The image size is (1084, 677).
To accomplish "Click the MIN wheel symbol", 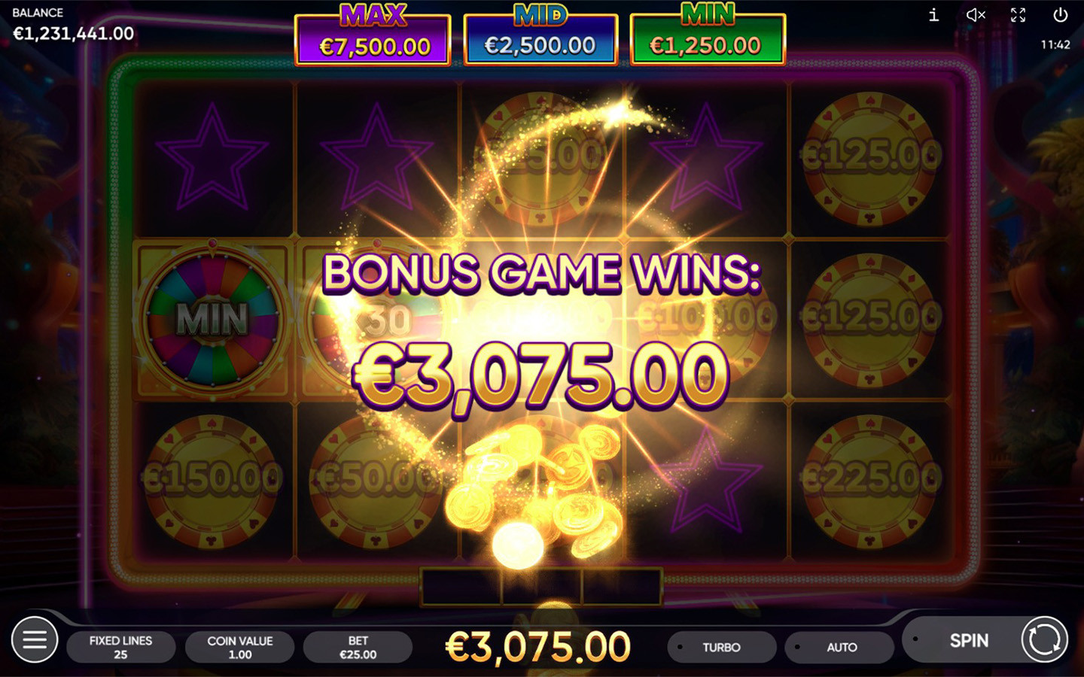I will coord(213,320).
